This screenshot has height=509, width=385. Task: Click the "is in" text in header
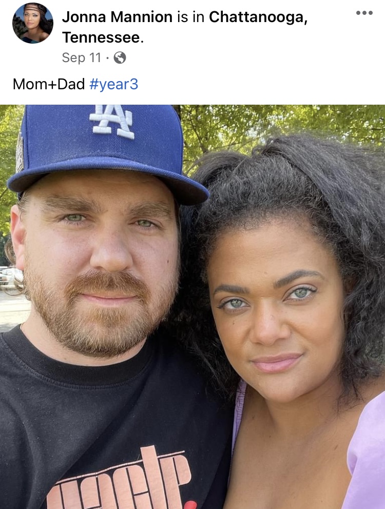coord(190,17)
